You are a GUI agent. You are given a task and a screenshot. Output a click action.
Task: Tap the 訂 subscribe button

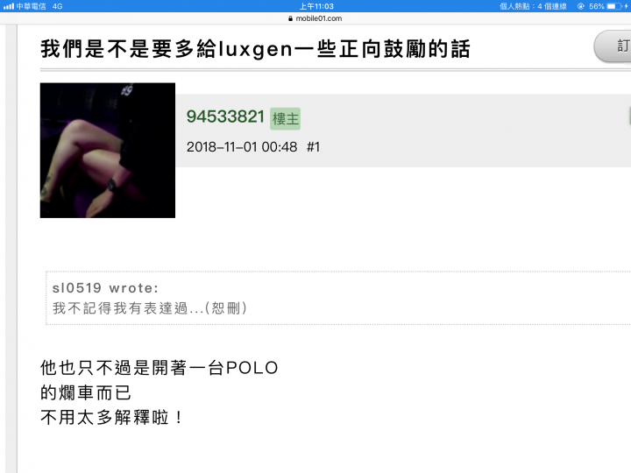[x=613, y=46]
